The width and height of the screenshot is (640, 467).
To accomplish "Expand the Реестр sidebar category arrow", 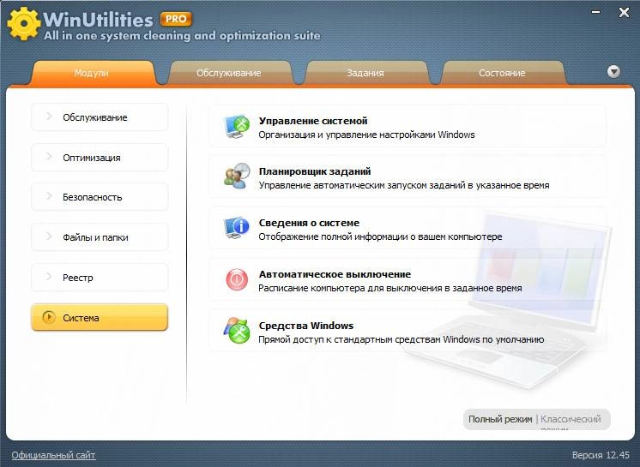I will tap(49, 276).
